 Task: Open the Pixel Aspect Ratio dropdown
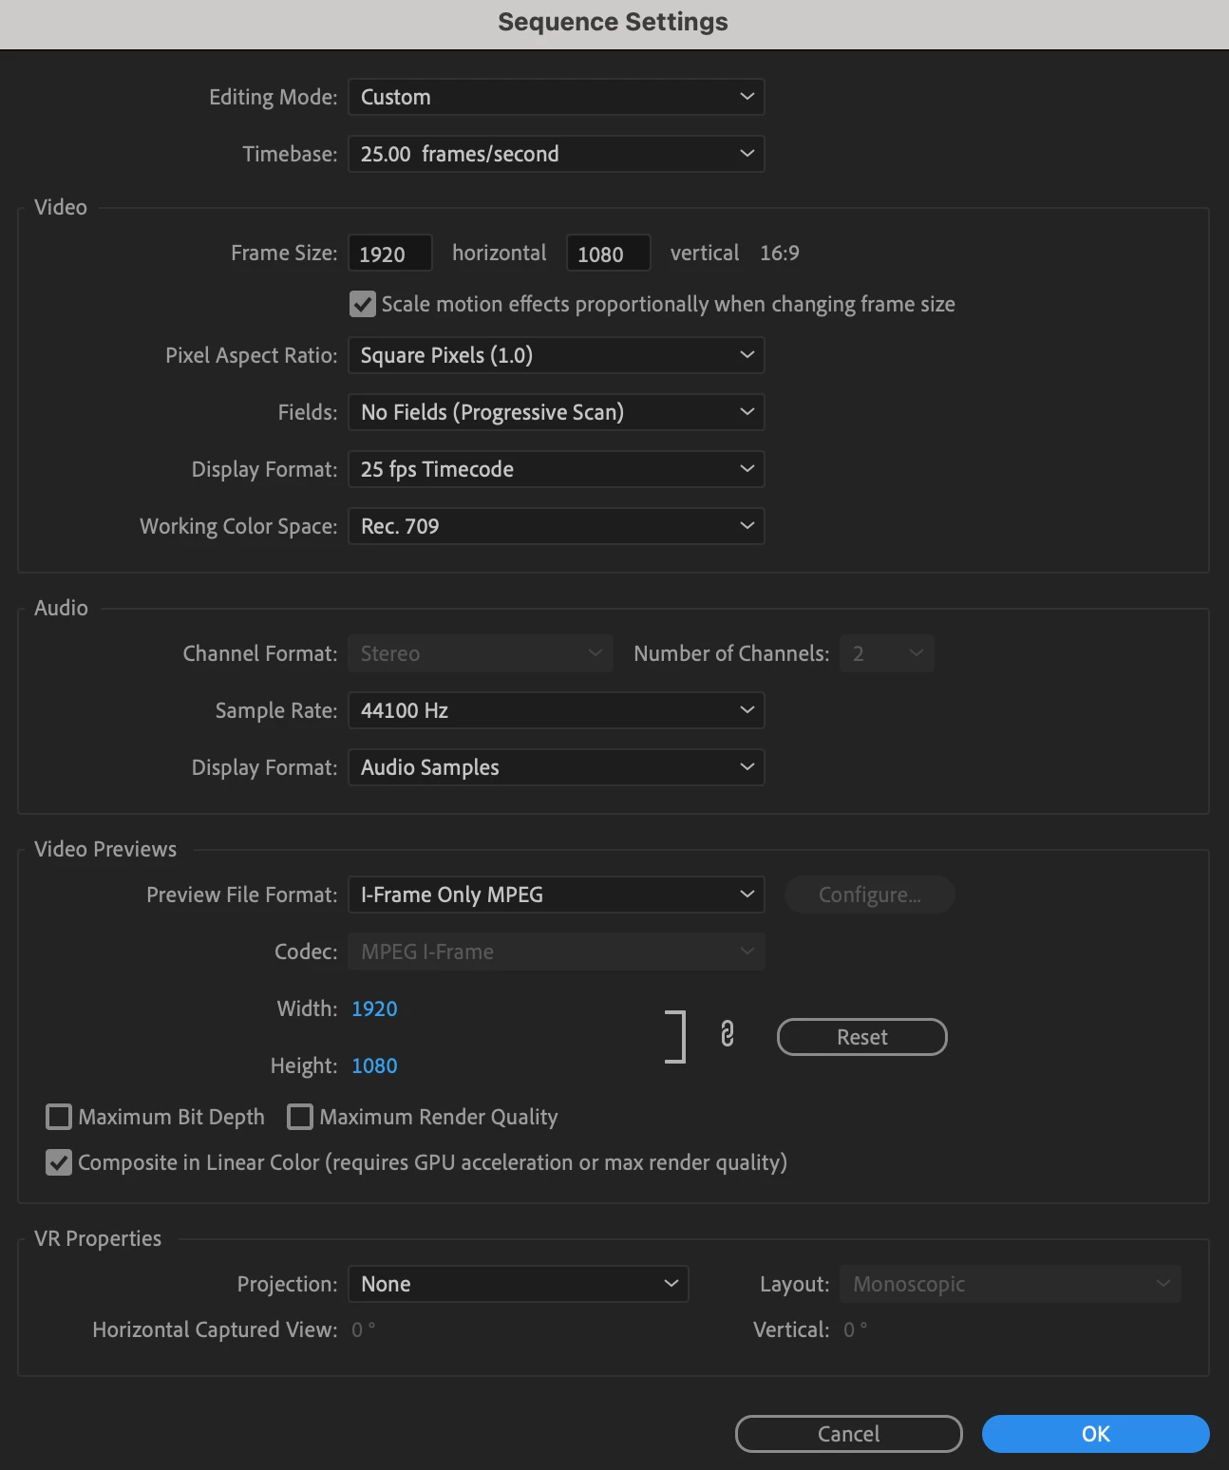pos(557,355)
